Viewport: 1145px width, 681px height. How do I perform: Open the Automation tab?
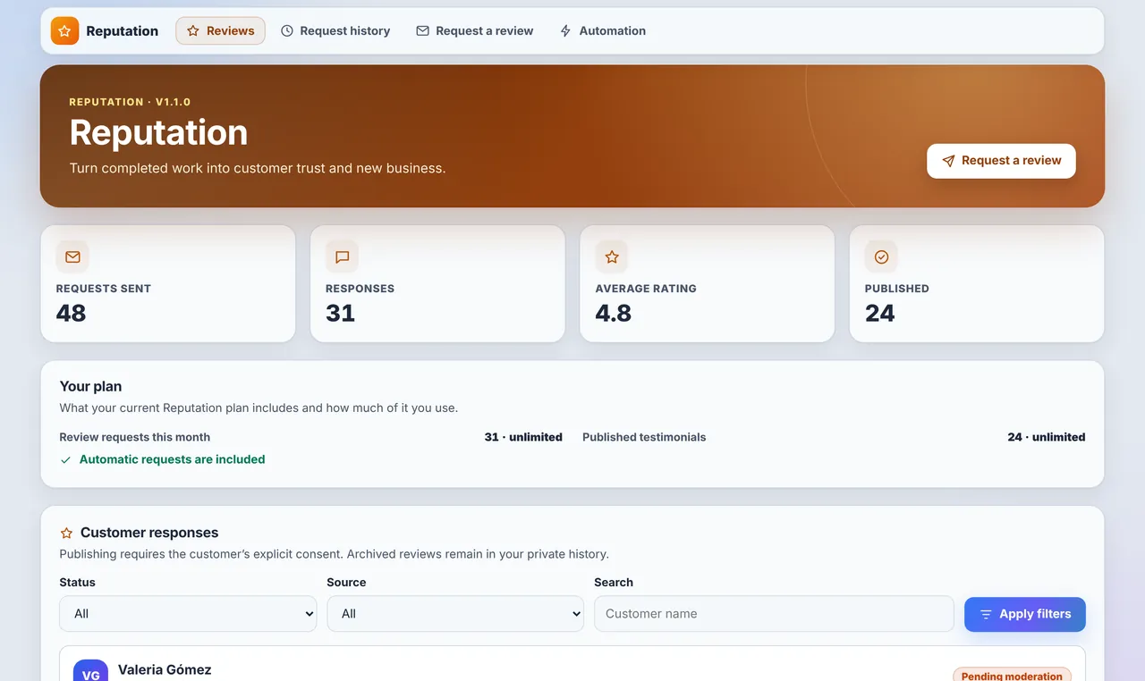coord(602,30)
